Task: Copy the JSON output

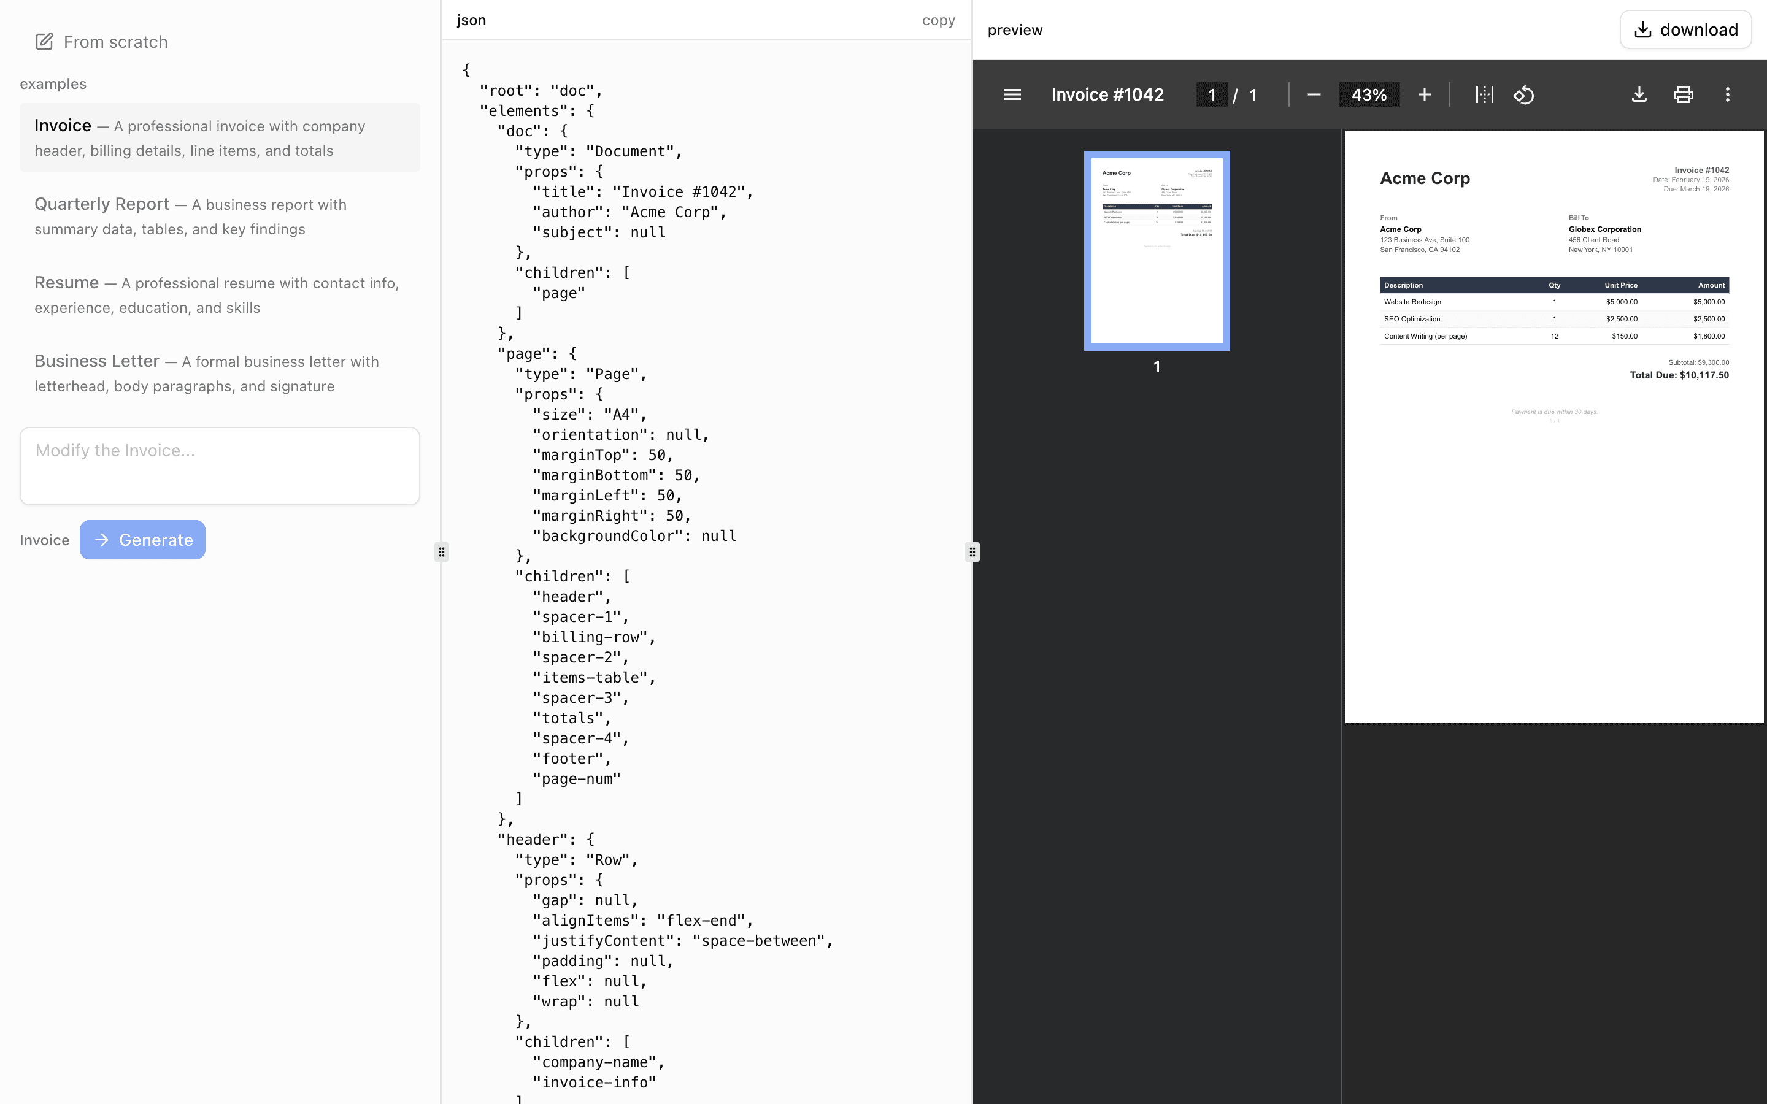Action: pyautogui.click(x=939, y=20)
